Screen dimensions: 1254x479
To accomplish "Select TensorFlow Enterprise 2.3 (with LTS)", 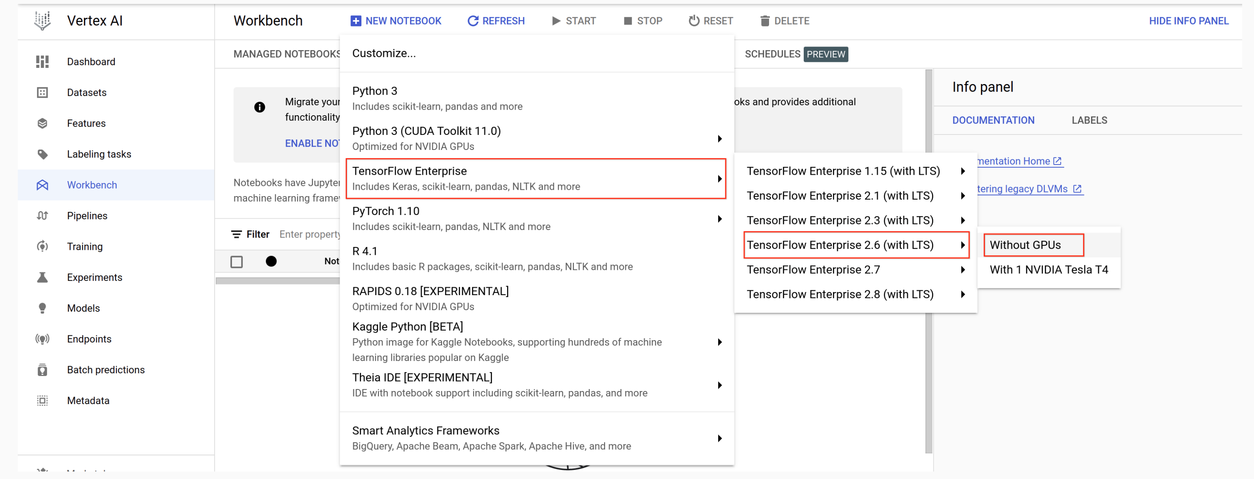I will tap(855, 221).
